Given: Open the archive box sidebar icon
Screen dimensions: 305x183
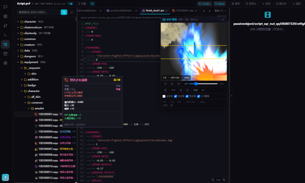Looking at the screenshot, I should [x=5, y=54].
